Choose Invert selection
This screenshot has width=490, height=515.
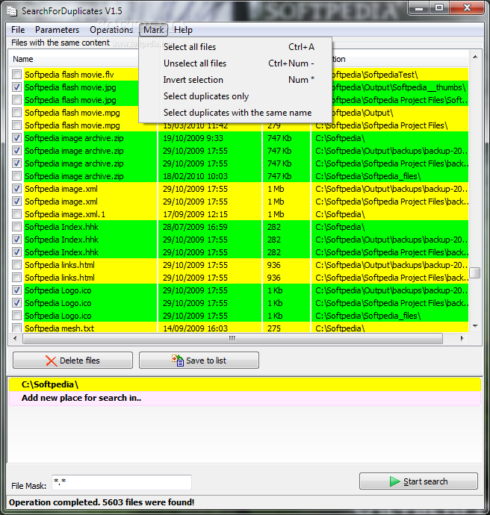point(235,80)
